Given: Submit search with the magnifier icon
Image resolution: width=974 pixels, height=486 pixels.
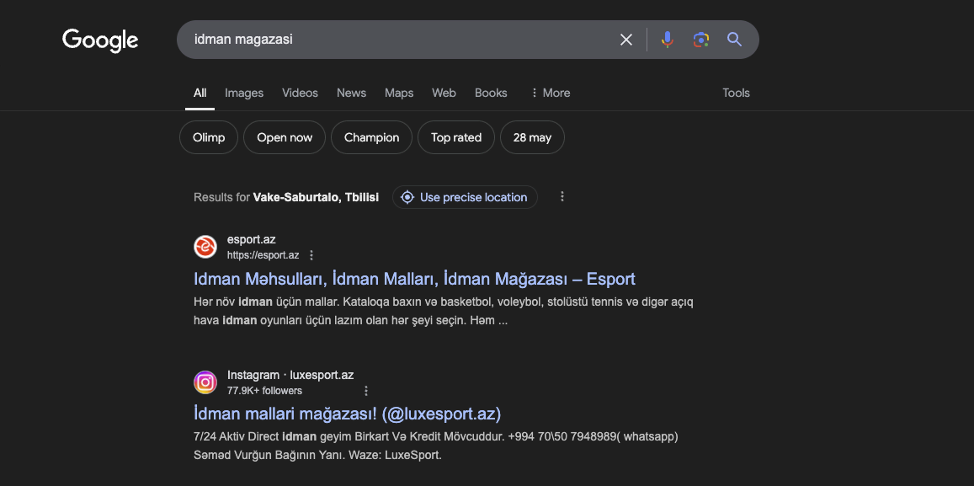Looking at the screenshot, I should [x=734, y=40].
